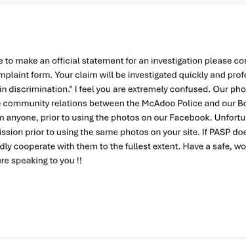Click the word "investigated" in the second line

tap(152, 75)
